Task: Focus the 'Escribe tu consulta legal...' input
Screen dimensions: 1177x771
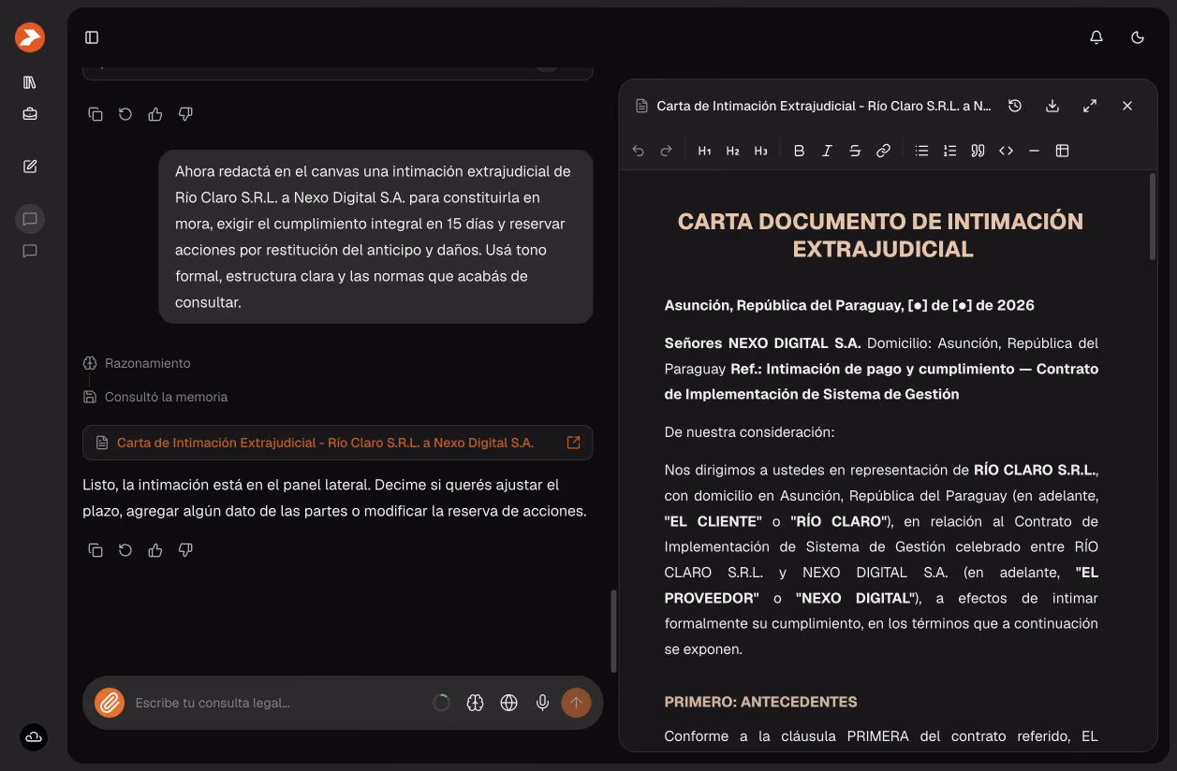Action: tap(276, 703)
